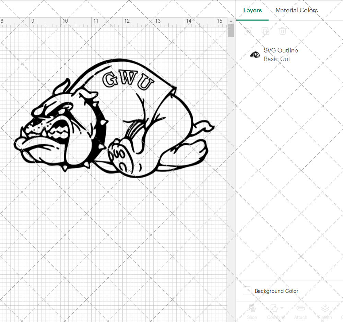The width and height of the screenshot is (343, 322).
Task: Open the Background Color swatch
Action: pyautogui.click(x=247, y=291)
